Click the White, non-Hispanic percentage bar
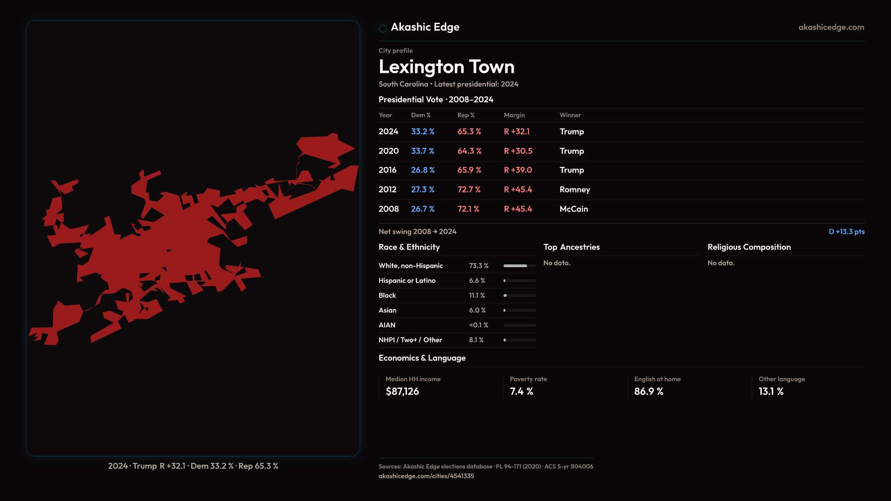 pos(519,266)
